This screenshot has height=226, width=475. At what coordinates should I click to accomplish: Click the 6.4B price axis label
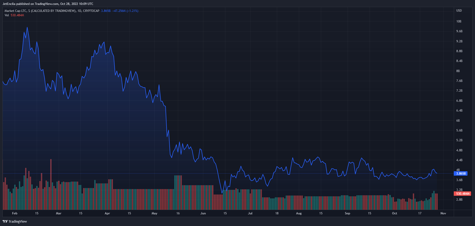[459, 111]
